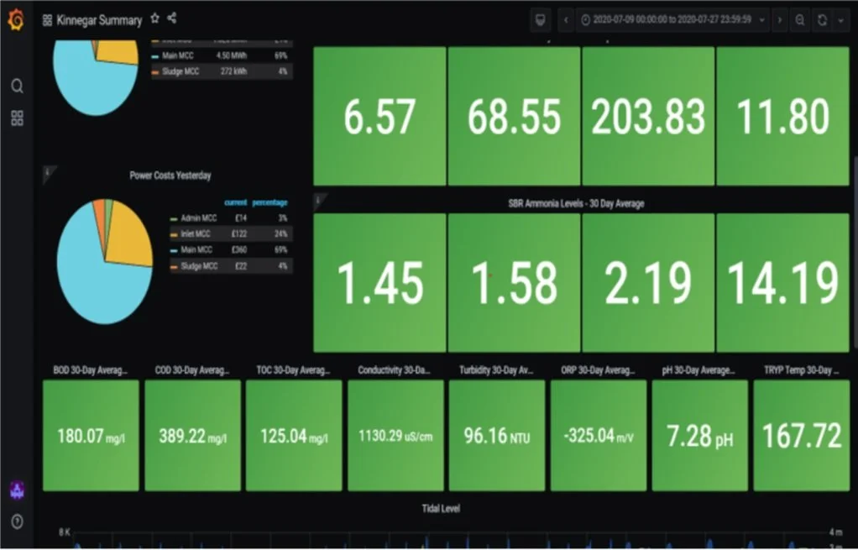This screenshot has width=858, height=550.
Task: Click the 14.19 ammonia stat panel
Action: click(x=782, y=282)
